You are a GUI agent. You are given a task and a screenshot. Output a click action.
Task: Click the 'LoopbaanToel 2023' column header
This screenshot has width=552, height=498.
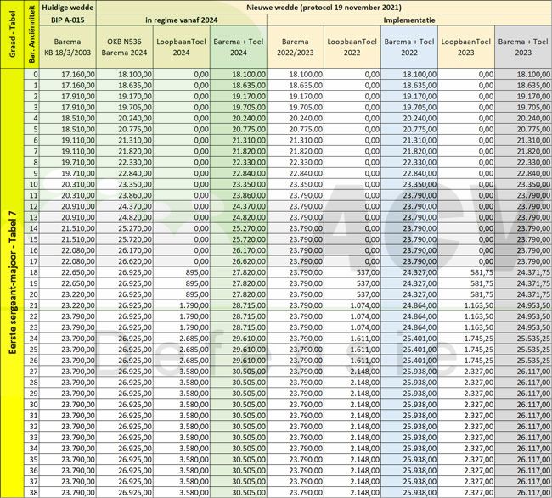(x=466, y=47)
